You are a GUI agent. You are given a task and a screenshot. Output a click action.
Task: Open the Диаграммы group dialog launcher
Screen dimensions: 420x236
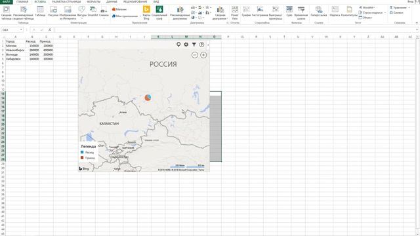tap(228, 23)
